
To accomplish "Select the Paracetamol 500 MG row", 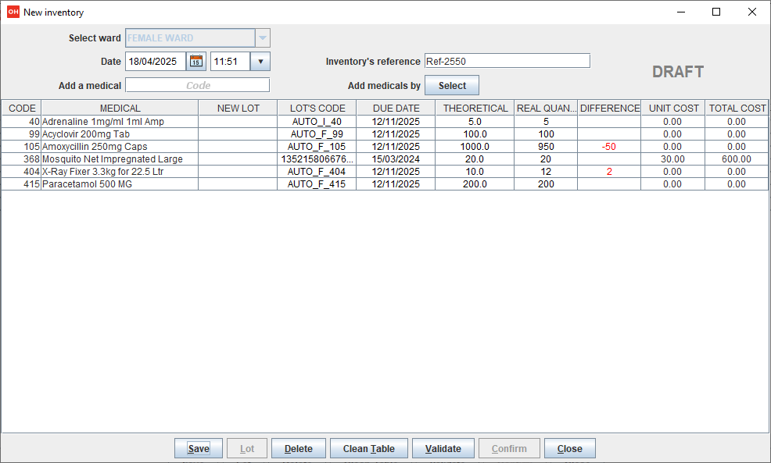I will 120,184.
